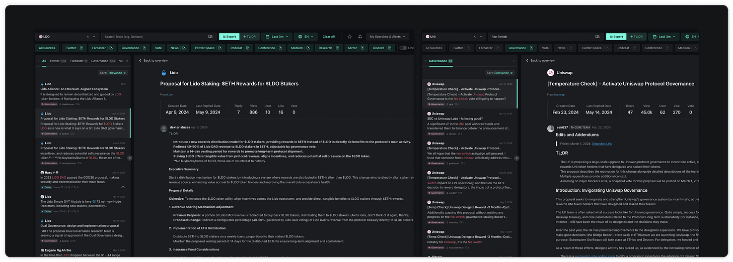Click edit icon on left Twitter filter
Image resolution: width=733 pixels, height=262 pixels.
point(82,48)
